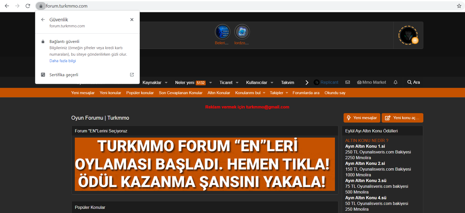Click the browser forward arrow

click(17, 6)
